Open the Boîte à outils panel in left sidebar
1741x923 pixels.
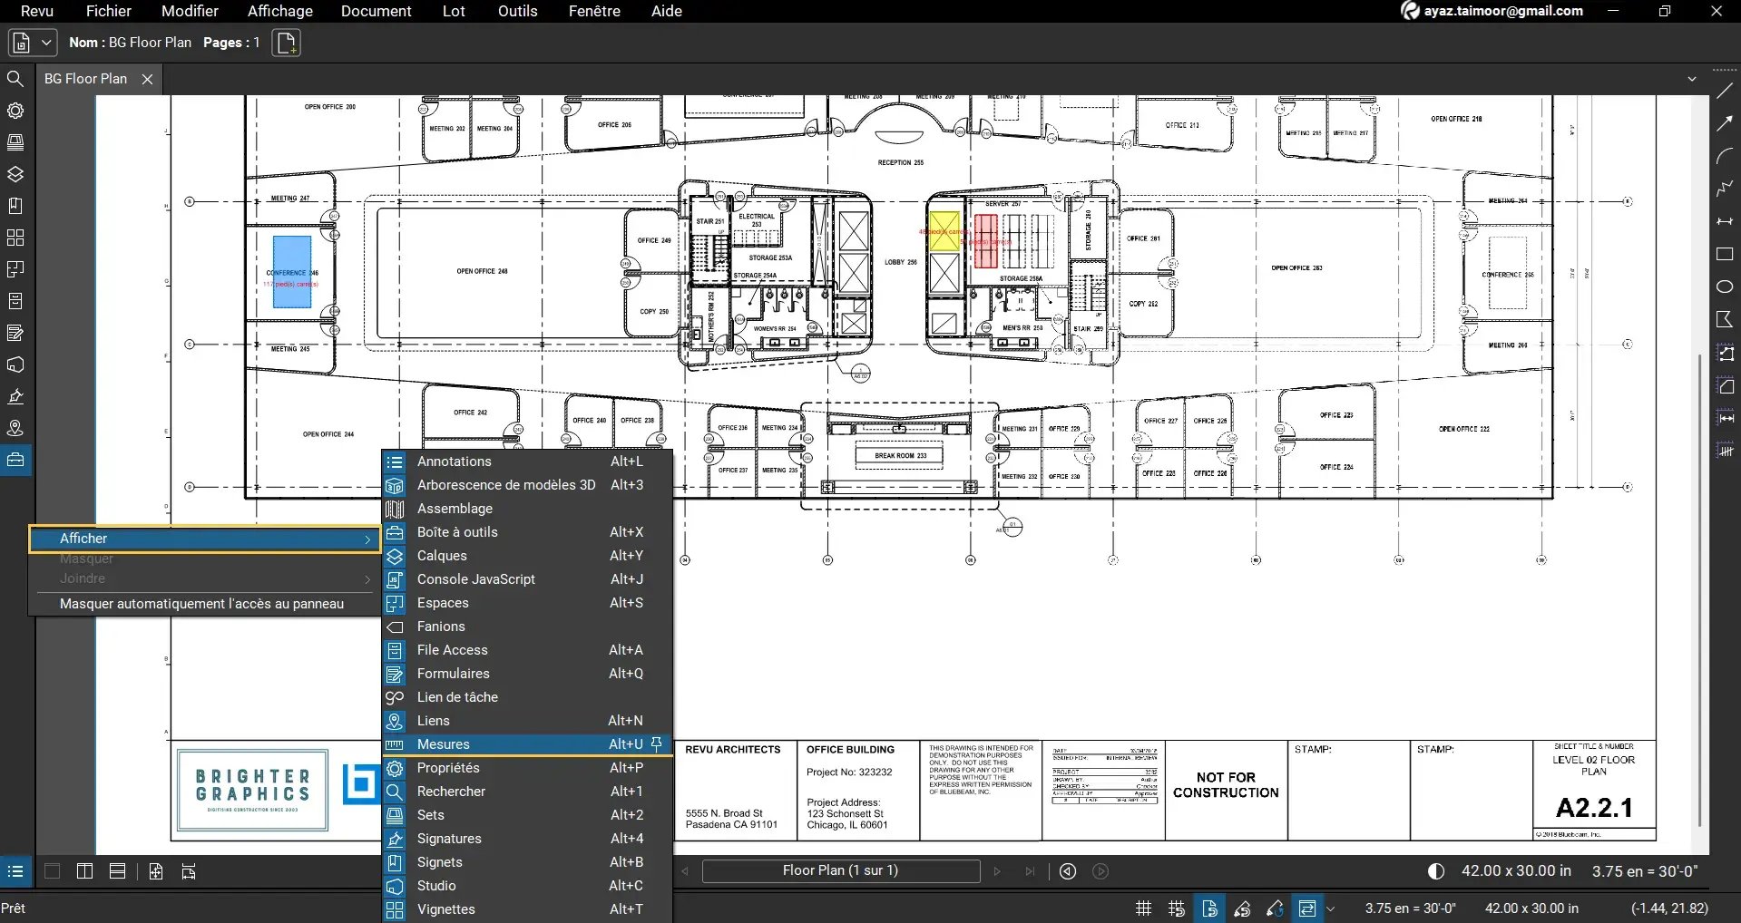[15, 460]
